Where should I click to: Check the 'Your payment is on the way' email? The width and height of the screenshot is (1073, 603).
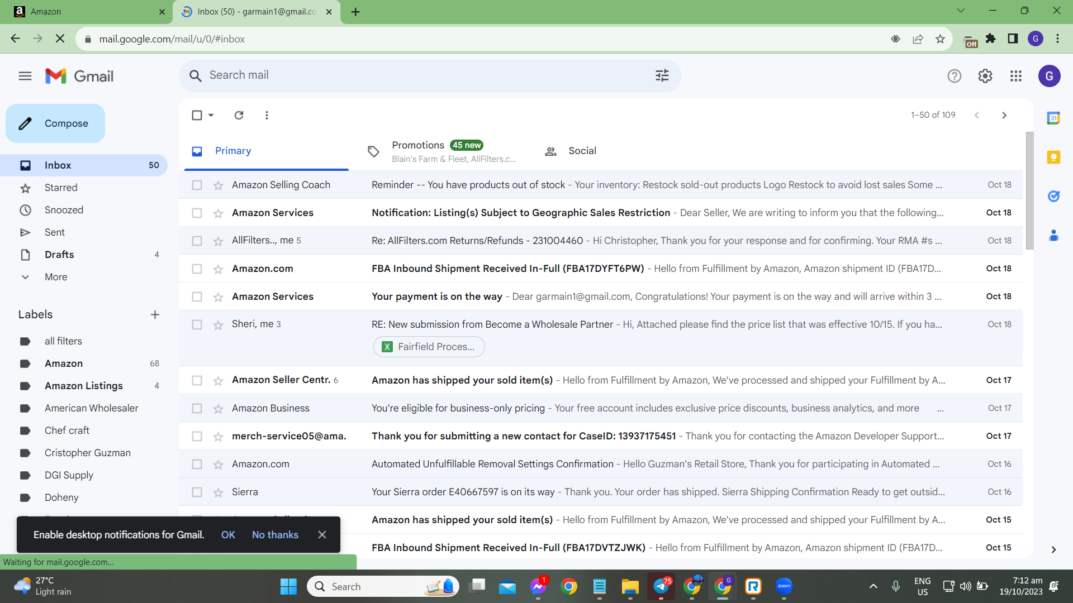pyautogui.click(x=197, y=297)
